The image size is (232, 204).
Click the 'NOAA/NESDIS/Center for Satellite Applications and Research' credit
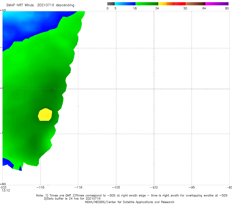pos(129,202)
